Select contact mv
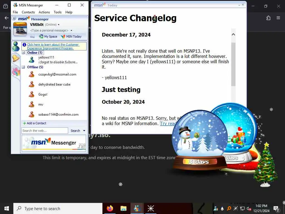The height and width of the screenshot is (214, 285). point(41,104)
